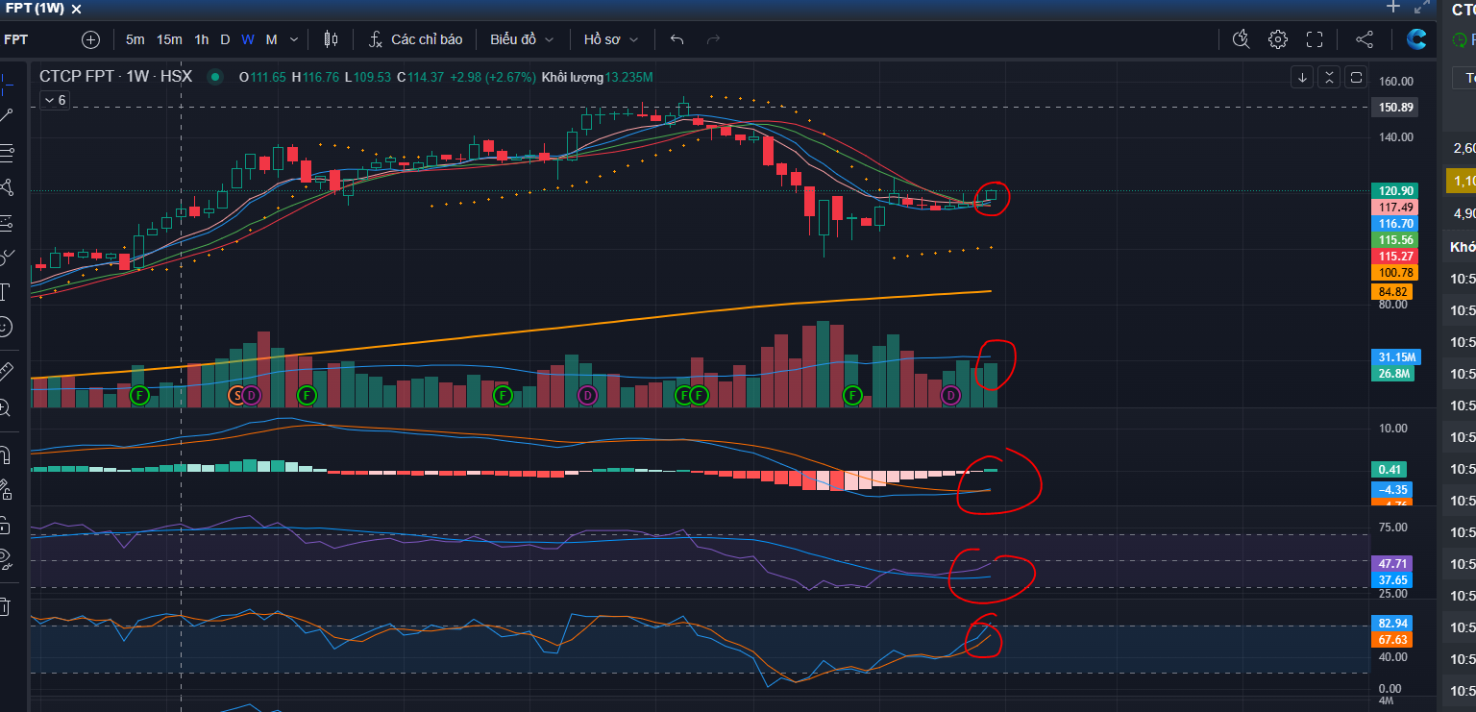Click the 100.78 orange axis label
Viewport: 1476px width, 712px height.
click(x=1395, y=273)
